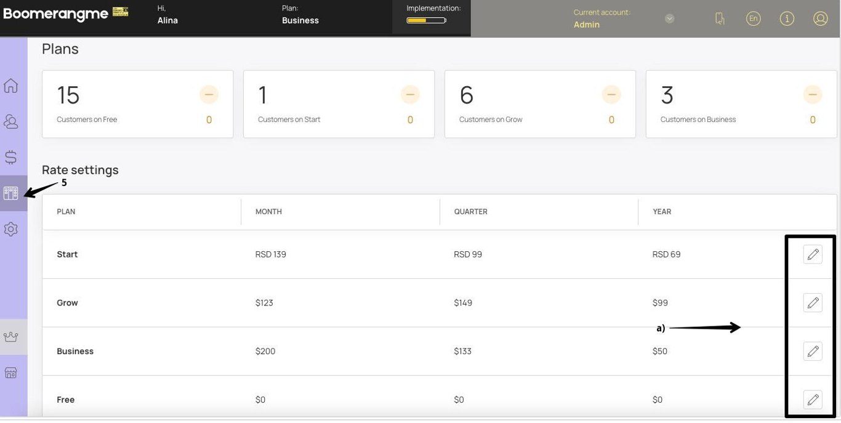This screenshot has width=841, height=423.
Task: Click the Customers on Grow card
Action: pos(540,103)
